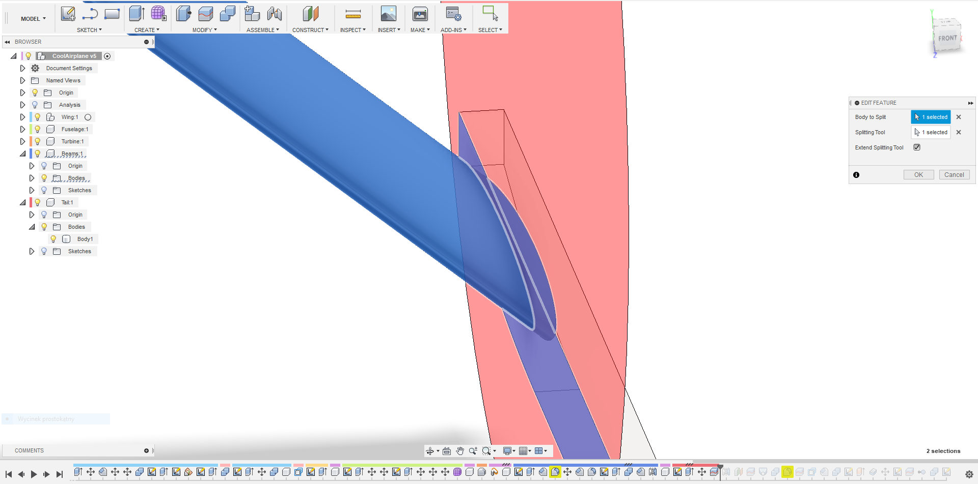The height and width of the screenshot is (484, 978).
Task: Click the Zoom magnifier icon
Action: pyautogui.click(x=473, y=451)
